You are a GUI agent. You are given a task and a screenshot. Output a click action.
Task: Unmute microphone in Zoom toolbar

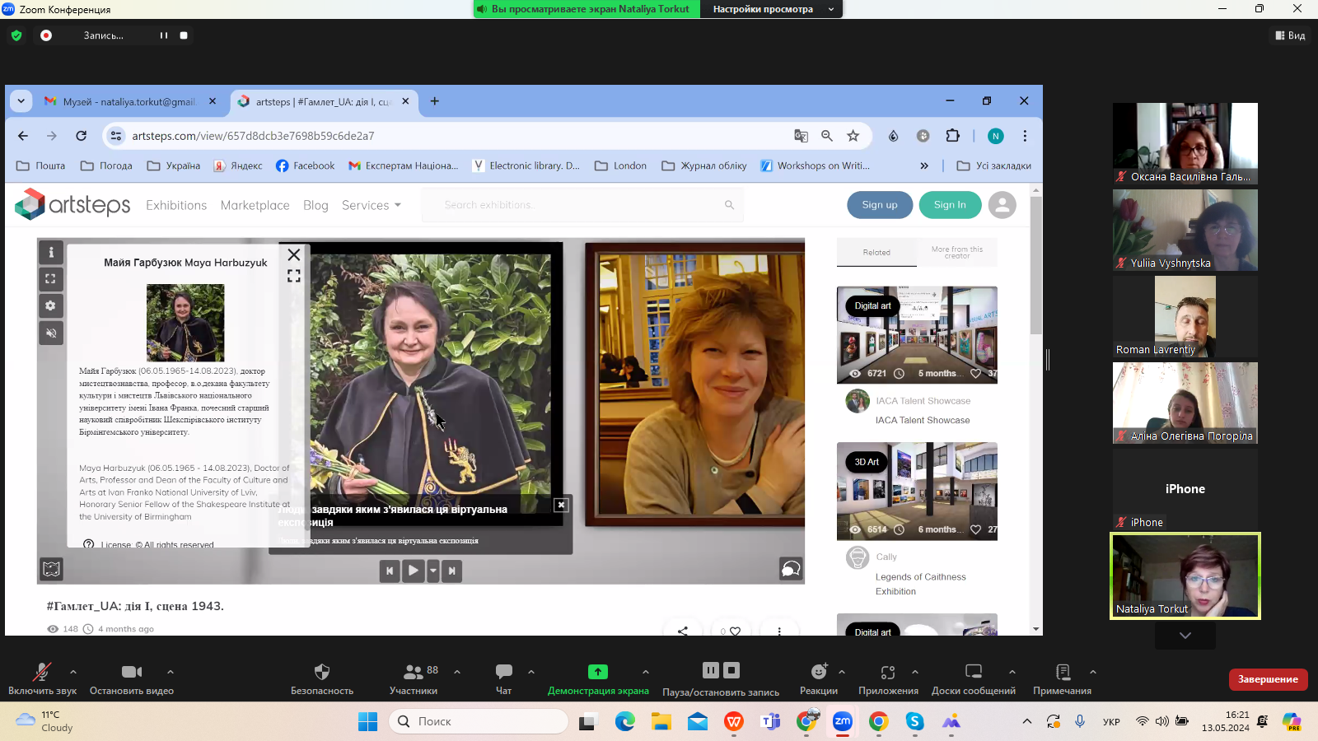pos(42,678)
